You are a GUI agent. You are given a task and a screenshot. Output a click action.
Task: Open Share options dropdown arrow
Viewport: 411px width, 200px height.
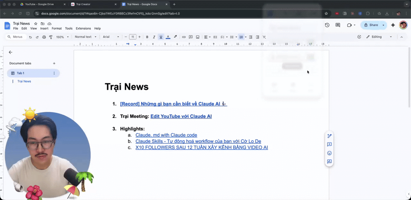click(x=383, y=25)
